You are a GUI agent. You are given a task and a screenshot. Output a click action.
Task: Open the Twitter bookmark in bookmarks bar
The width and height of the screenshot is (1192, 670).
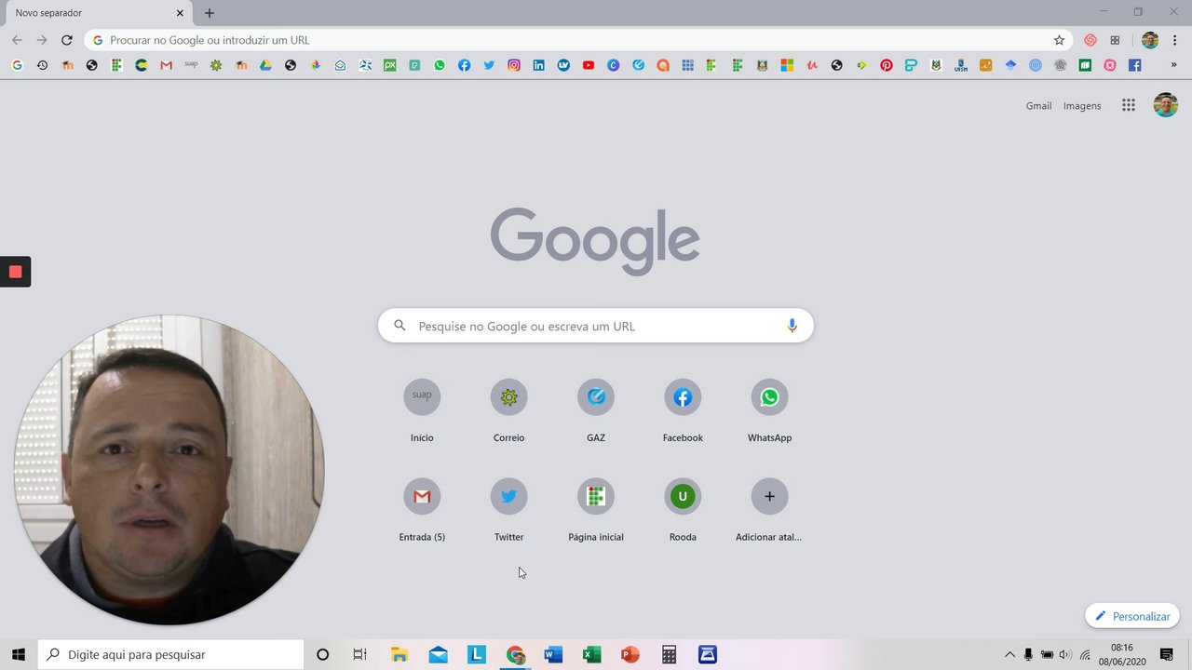click(489, 65)
